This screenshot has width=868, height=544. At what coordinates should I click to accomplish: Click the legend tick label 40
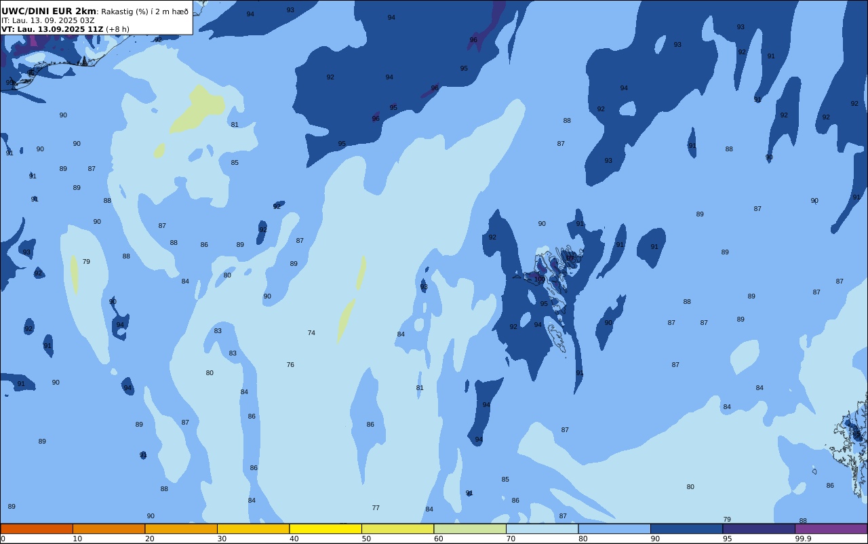point(294,539)
